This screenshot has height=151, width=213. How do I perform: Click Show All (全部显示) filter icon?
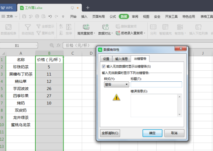pyautogui.click(x=39, y=26)
